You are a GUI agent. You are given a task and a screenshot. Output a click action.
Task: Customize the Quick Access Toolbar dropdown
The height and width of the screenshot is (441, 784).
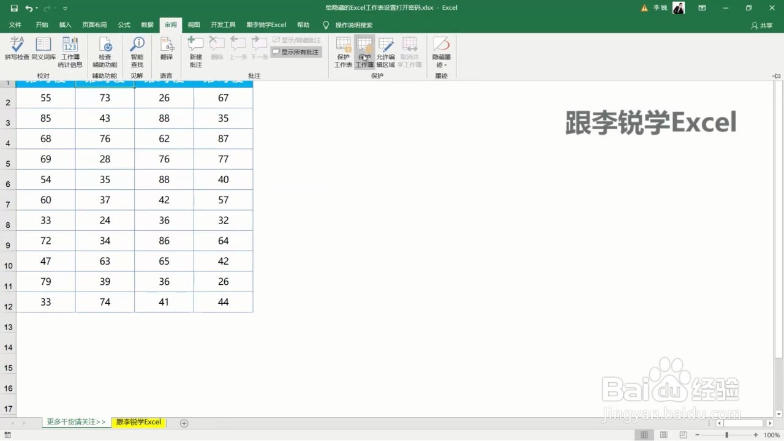click(65, 8)
